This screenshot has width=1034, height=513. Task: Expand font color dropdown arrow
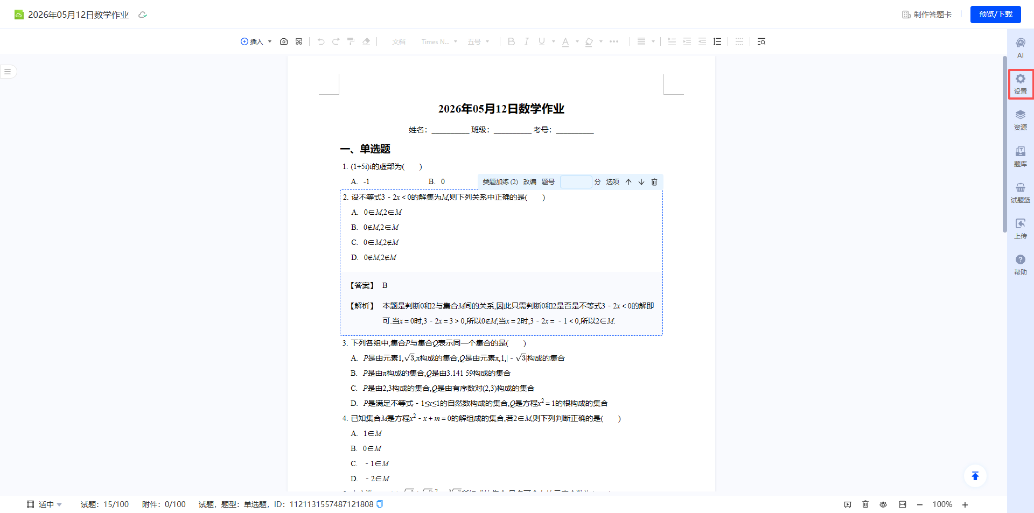coord(577,41)
